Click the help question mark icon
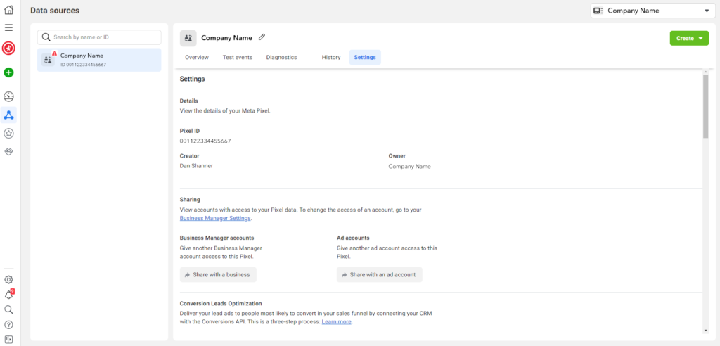This screenshot has height=346, width=720. point(9,325)
